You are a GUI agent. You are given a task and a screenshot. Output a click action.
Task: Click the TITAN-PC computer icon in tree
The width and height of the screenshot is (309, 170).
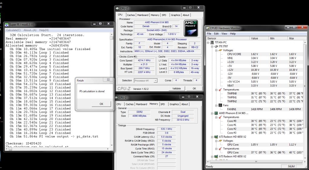click(x=211, y=42)
